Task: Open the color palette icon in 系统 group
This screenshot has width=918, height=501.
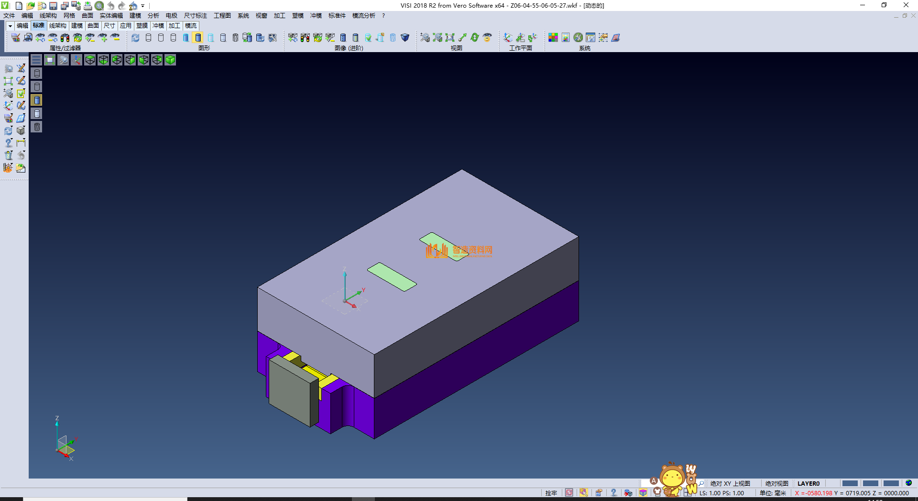Action: click(553, 37)
